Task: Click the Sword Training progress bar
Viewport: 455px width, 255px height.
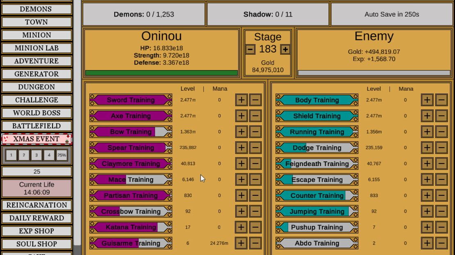Action: click(131, 100)
